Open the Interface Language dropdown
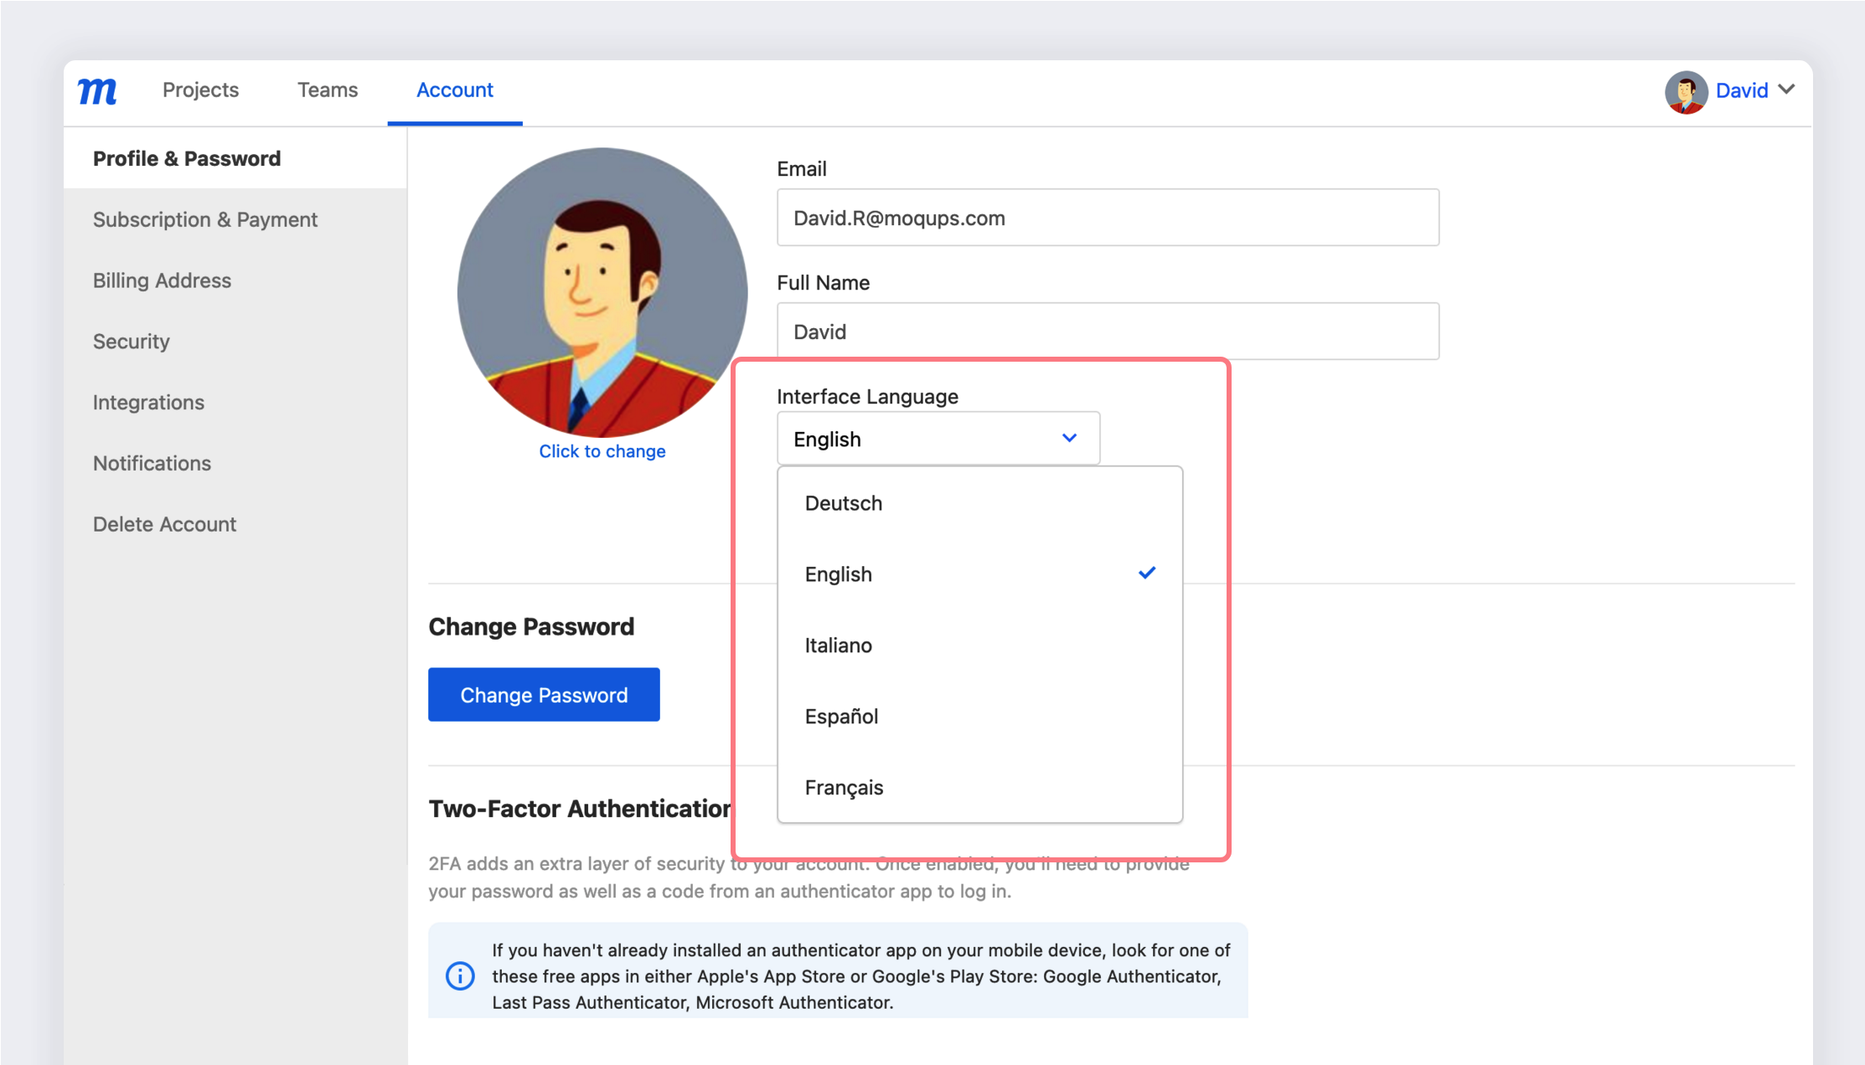This screenshot has width=1865, height=1065. [x=937, y=438]
